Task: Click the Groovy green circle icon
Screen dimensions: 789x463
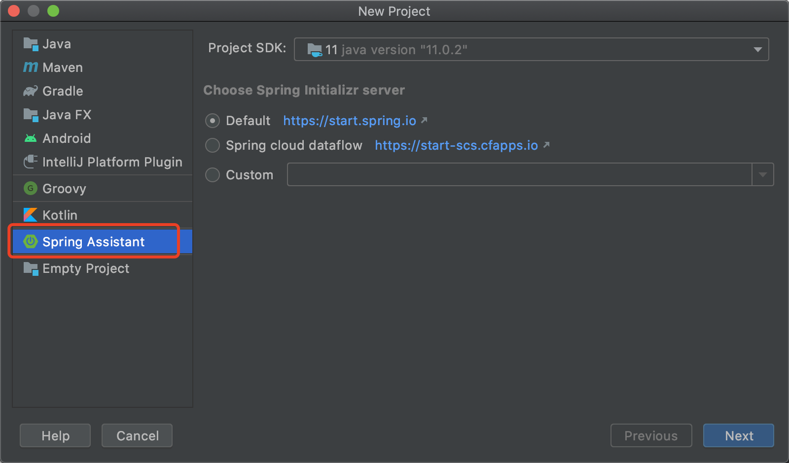Action: click(x=31, y=188)
